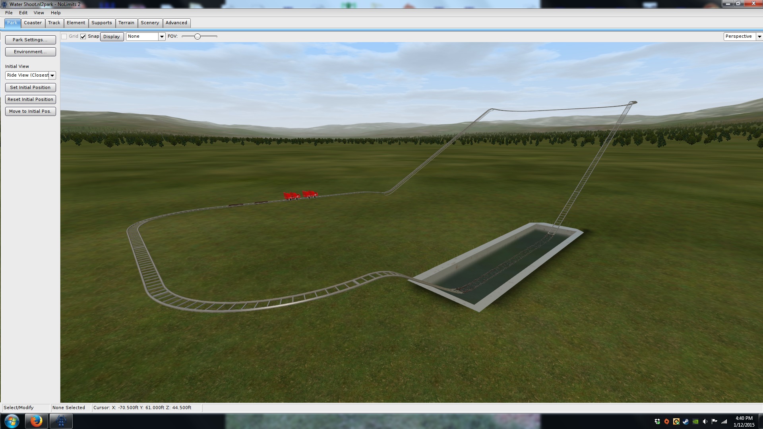763x429 pixels.
Task: Click the volume speaker icon
Action: click(x=705, y=421)
